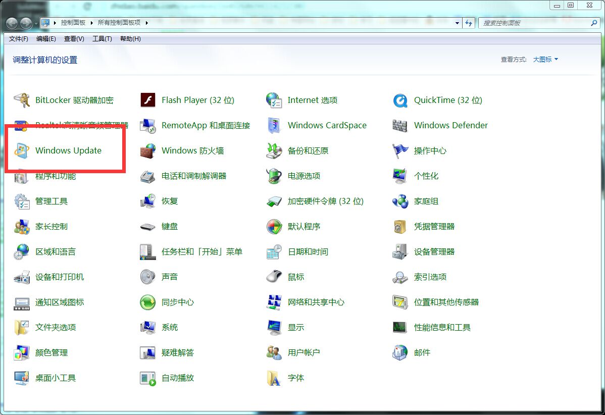Open the 颜色管理 icon
The width and height of the screenshot is (605, 415).
click(22, 352)
